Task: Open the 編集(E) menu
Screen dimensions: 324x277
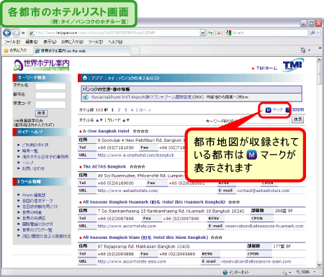Action: click(x=32, y=42)
